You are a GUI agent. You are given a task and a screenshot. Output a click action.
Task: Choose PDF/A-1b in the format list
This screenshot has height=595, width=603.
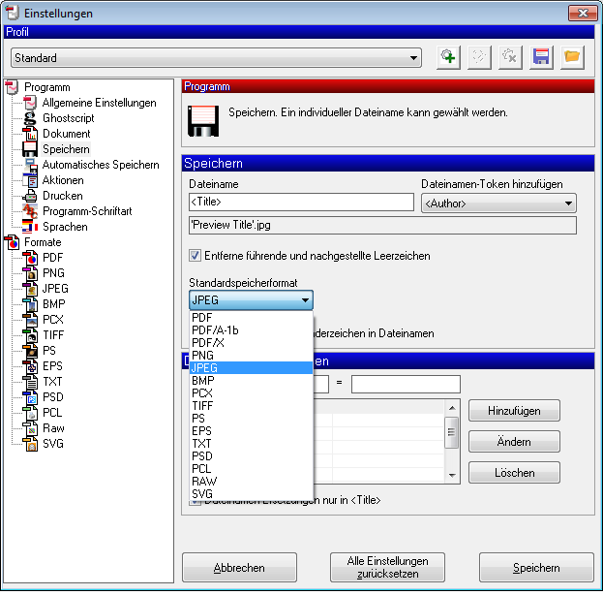[251, 330]
